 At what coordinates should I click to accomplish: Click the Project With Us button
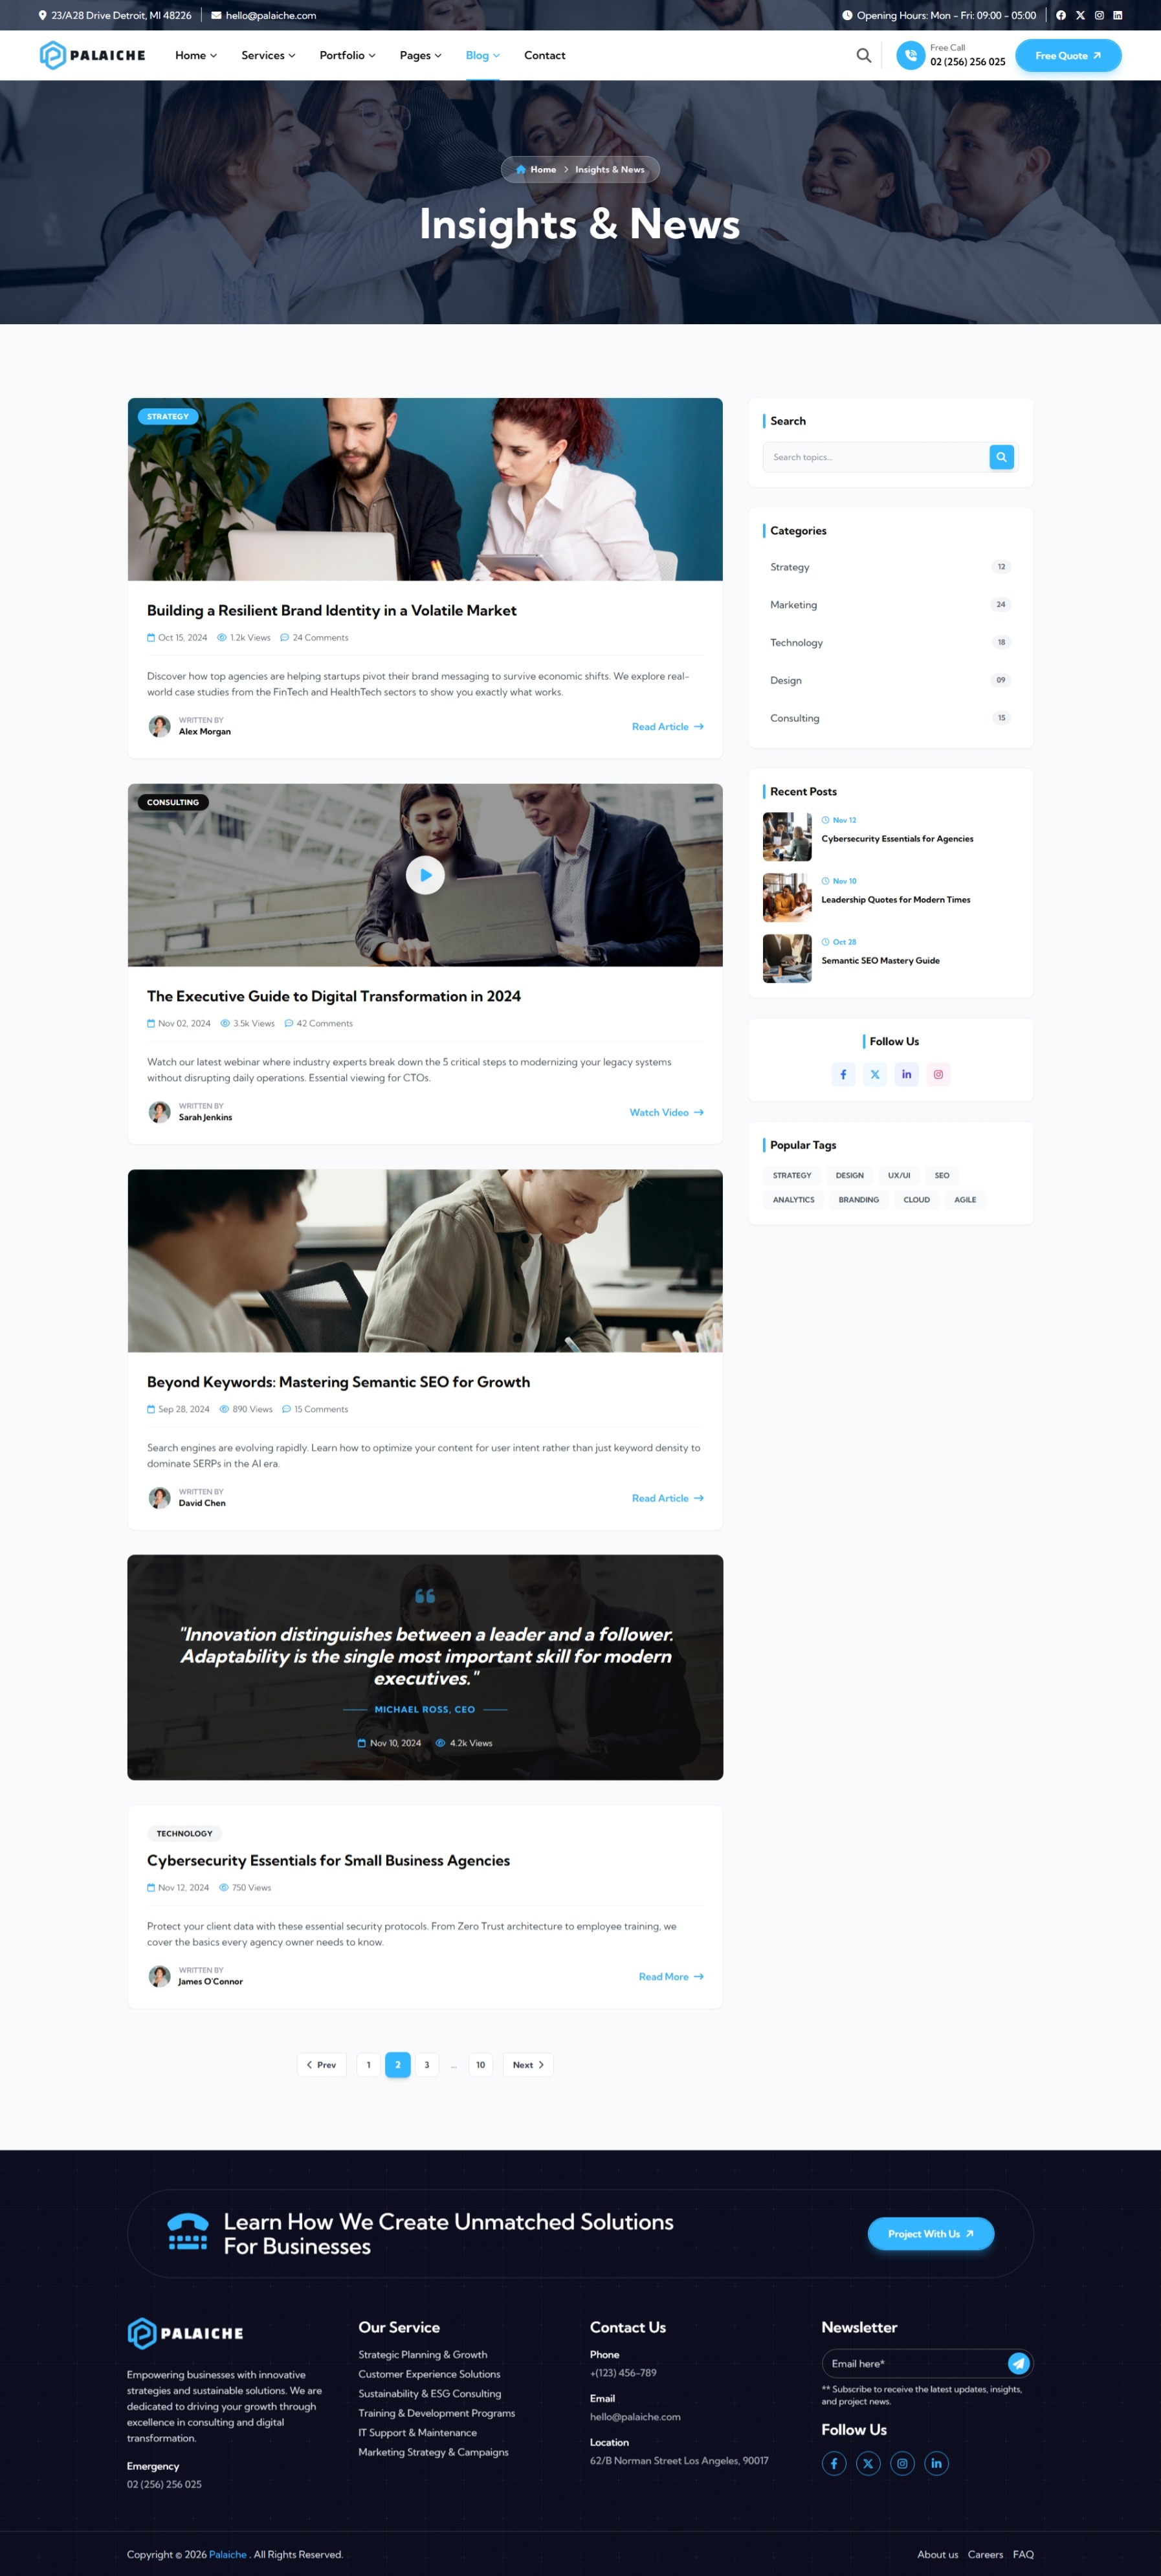coord(931,2234)
